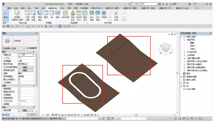The width and height of the screenshot is (215, 122).
Task: Click the 按视图设置显示体量 show mass tool
Action: (x=17, y=16)
